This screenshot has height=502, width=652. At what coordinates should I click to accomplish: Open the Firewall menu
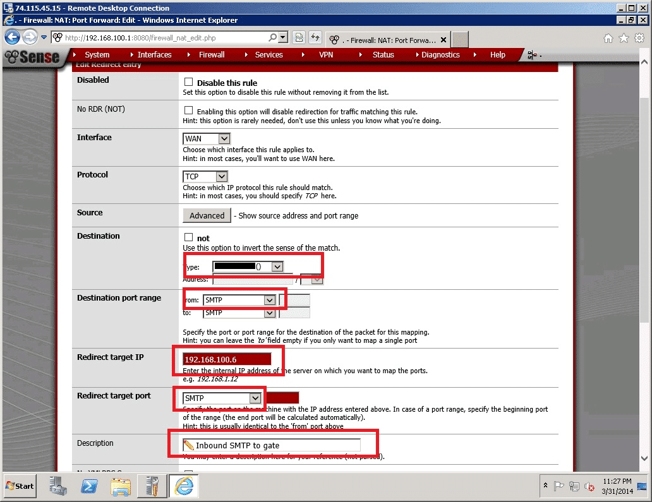pyautogui.click(x=212, y=55)
